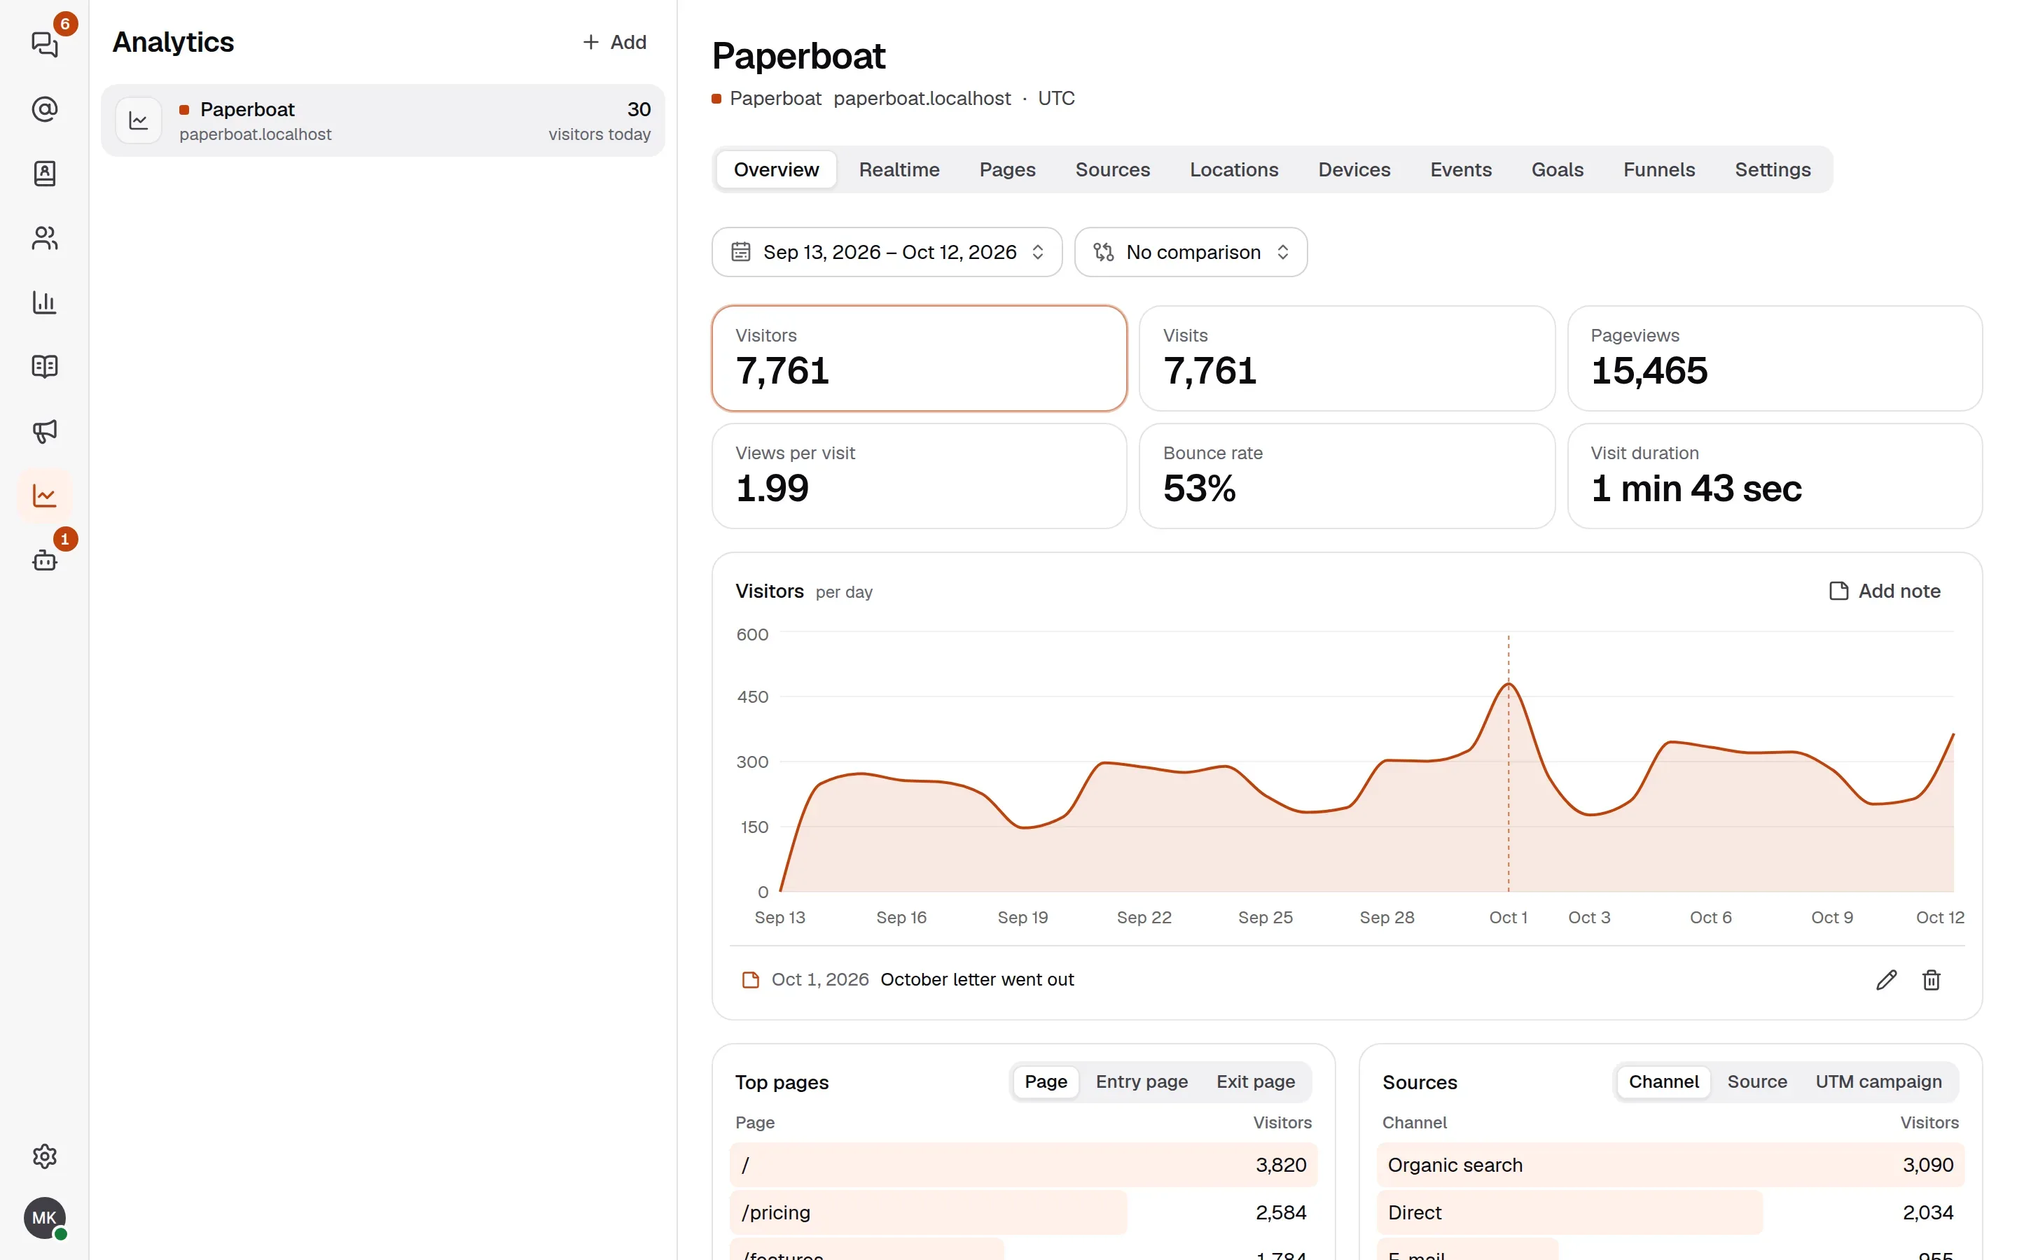Switch Sources view to UTM campaign
Viewport: 2017px width, 1260px height.
click(x=1878, y=1081)
